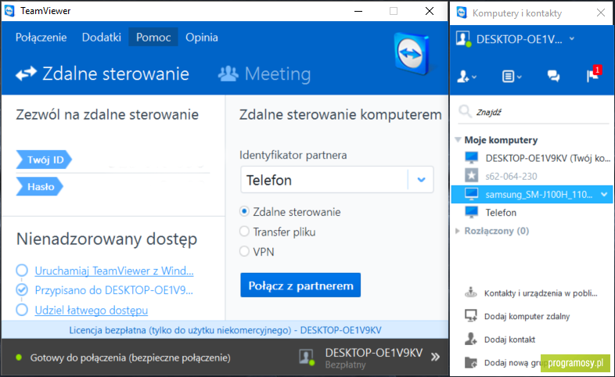Toggle checked circle beside Przypisano do DESKTOP
Screen dimensions: 615x377
(x=22, y=290)
